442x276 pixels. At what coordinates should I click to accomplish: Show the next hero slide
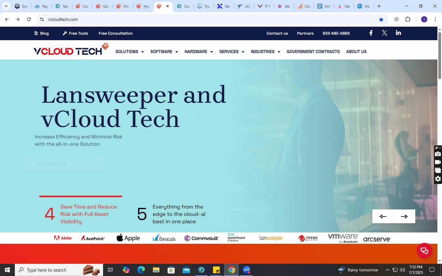pyautogui.click(x=405, y=216)
